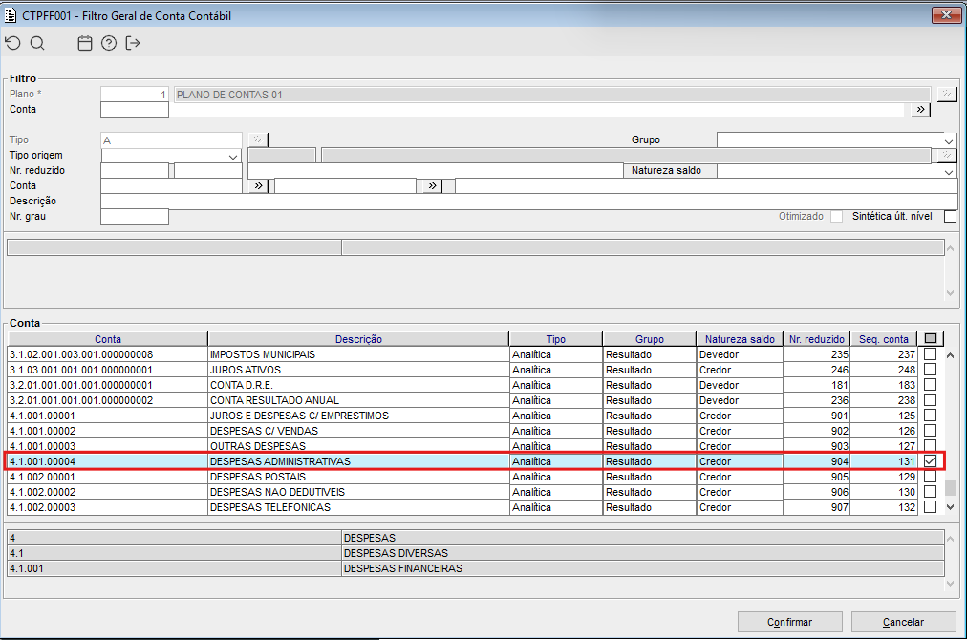Click the magnifier search toolbar icon
967x640 pixels.
(37, 43)
